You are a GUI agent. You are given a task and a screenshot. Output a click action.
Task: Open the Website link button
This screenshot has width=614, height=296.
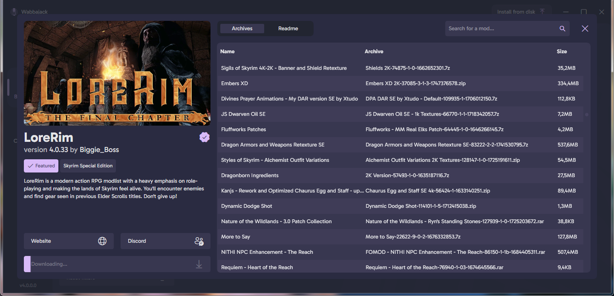[69, 241]
